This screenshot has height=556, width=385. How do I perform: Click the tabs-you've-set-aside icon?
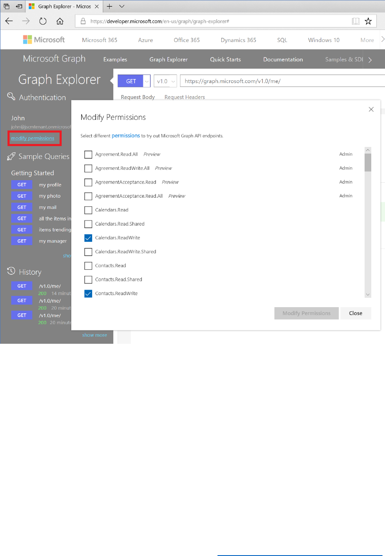[x=6, y=7]
